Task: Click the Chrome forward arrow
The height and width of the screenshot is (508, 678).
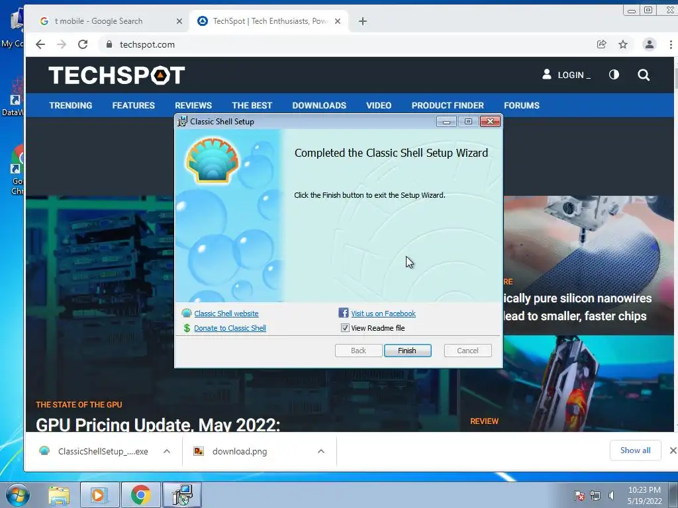Action: [62, 44]
